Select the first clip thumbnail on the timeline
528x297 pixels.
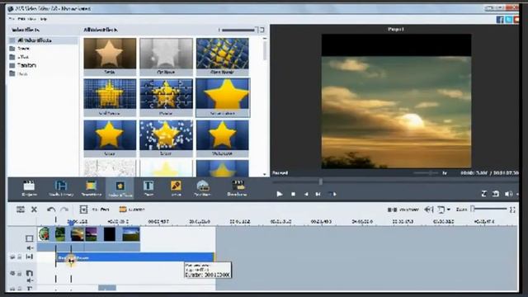point(44,234)
